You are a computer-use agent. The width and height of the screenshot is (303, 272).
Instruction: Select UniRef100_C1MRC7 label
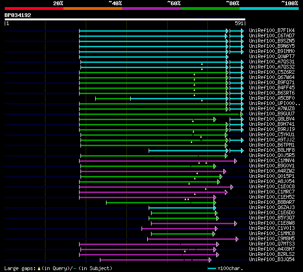272,192
